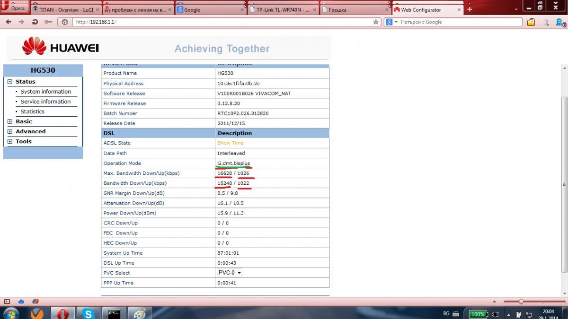Click the Opera panel toggle icon in status bar
This screenshot has width=568, height=319.
coord(7,302)
